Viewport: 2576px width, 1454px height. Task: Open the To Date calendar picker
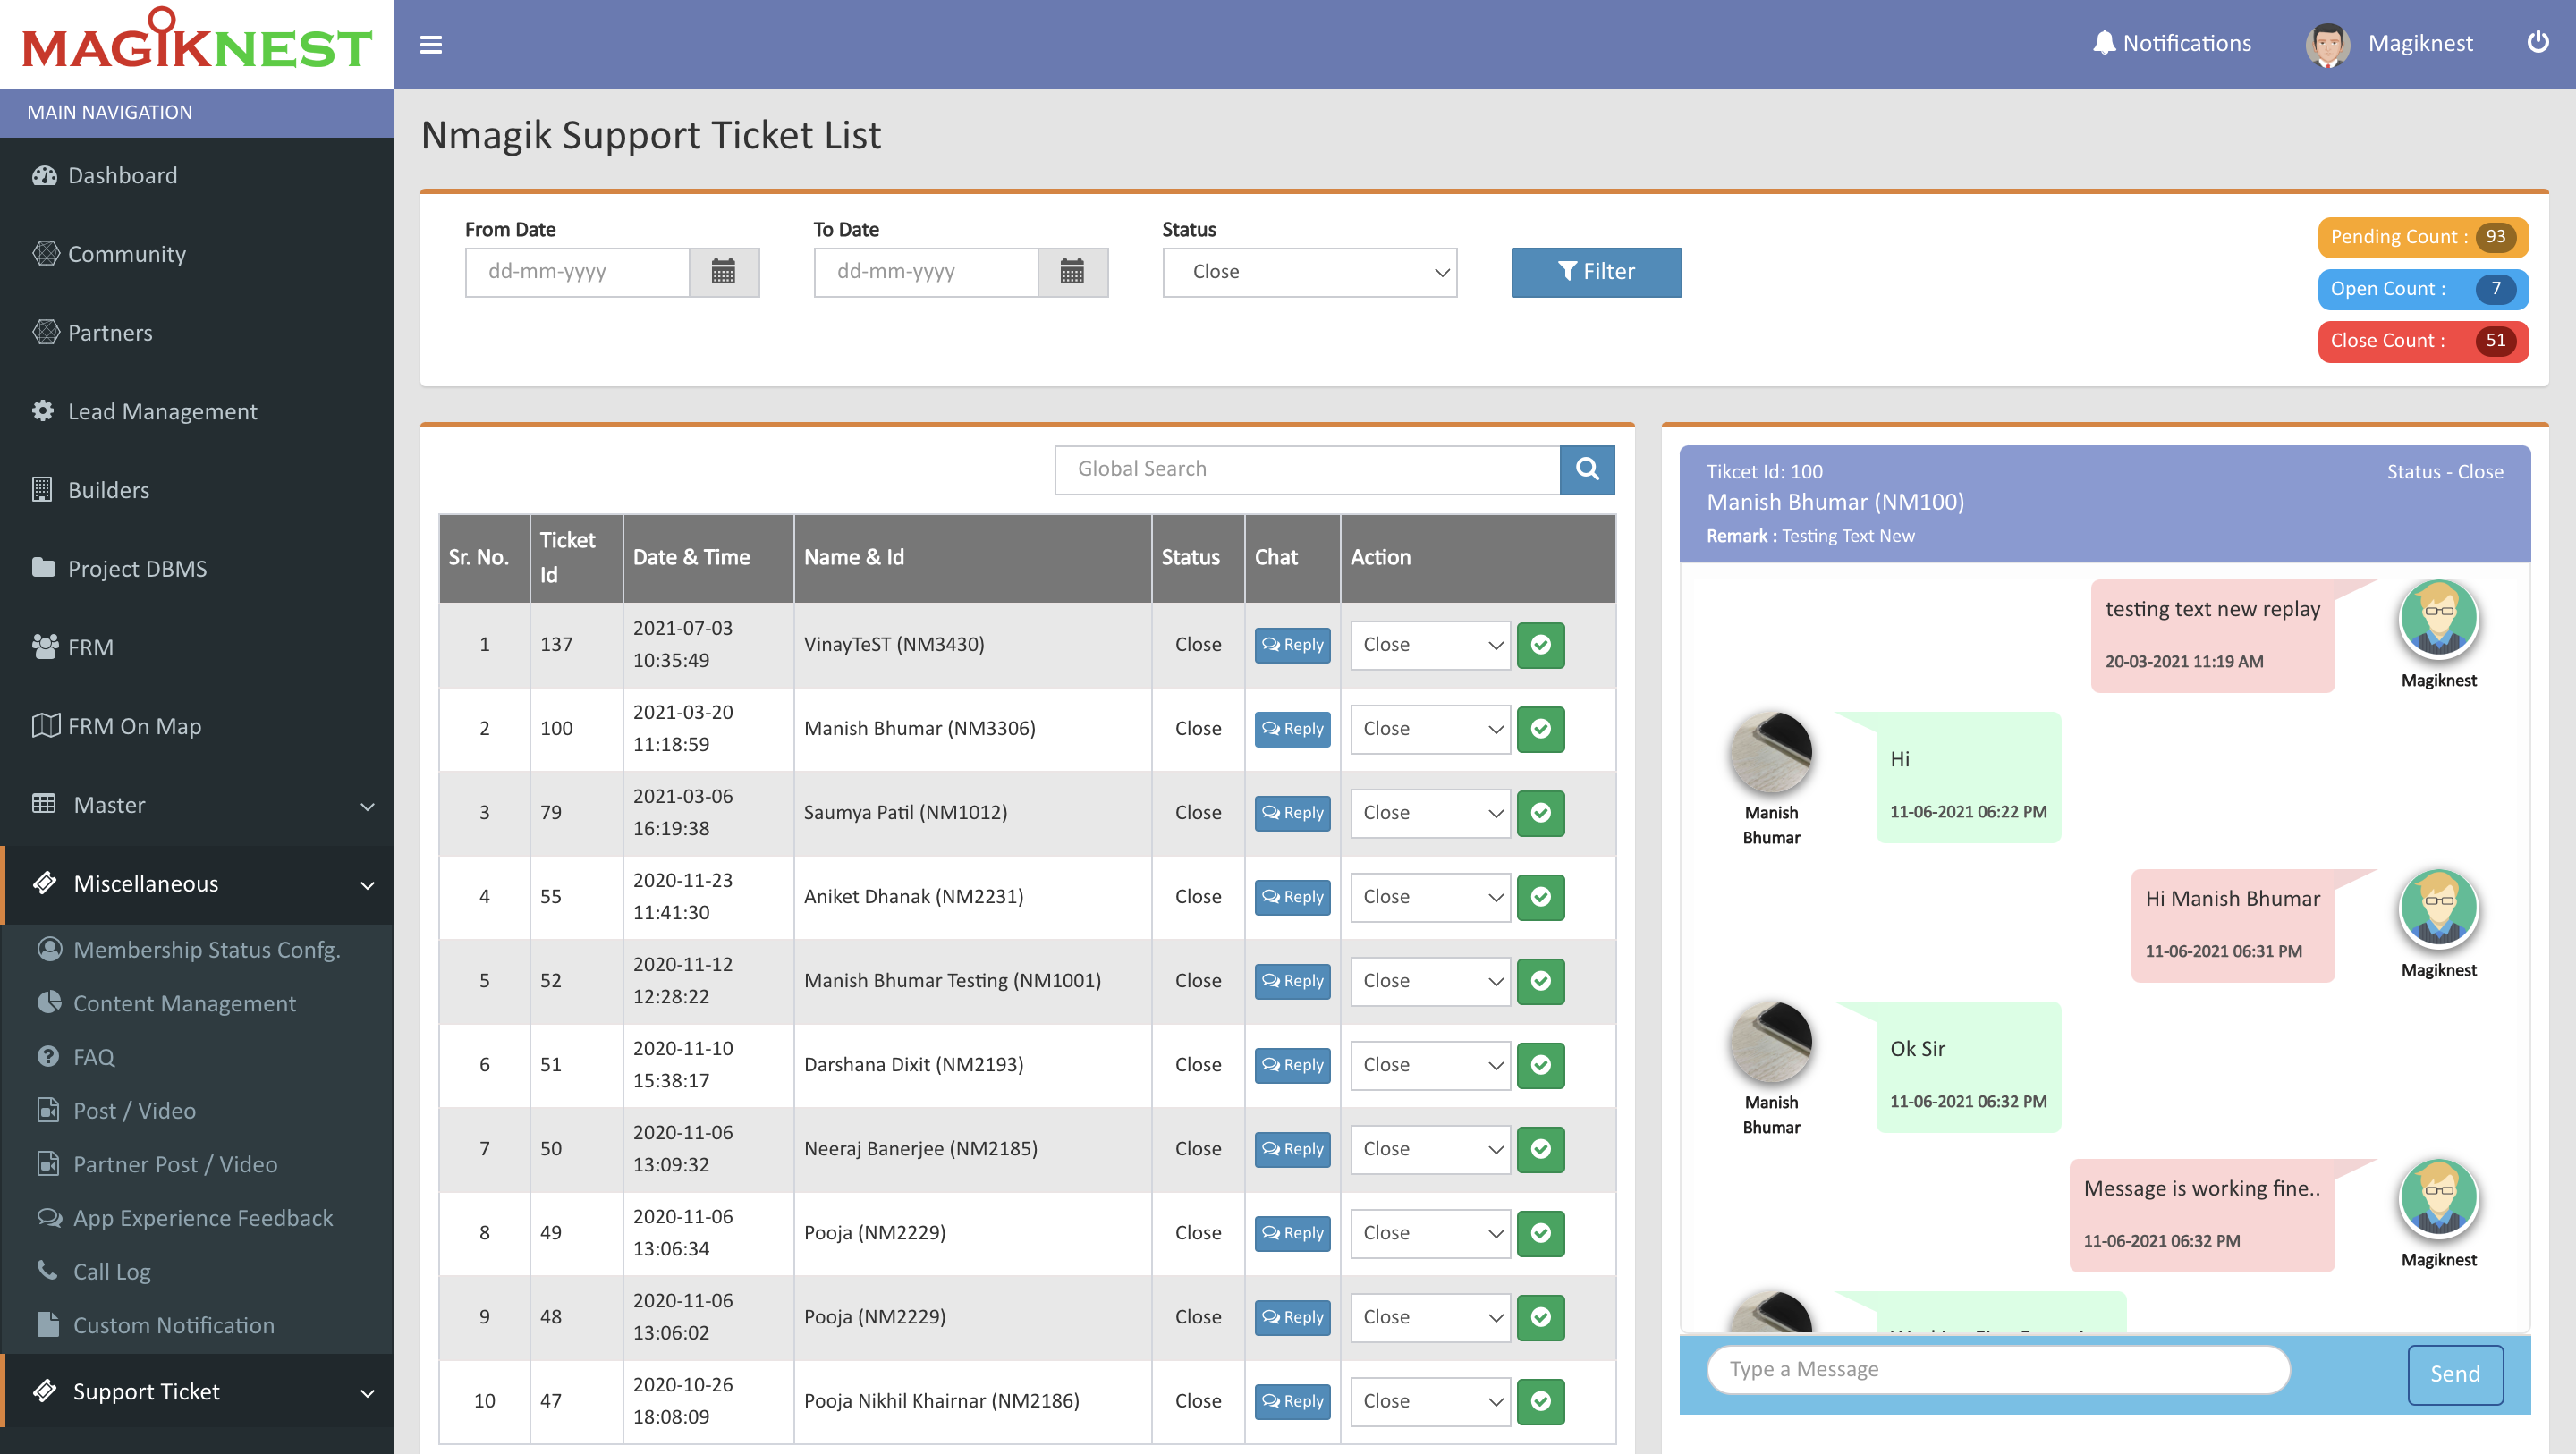(x=1072, y=272)
